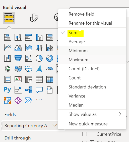Open the Format visual paintbrush icon
This screenshot has width=129, height=142.
point(34,18)
